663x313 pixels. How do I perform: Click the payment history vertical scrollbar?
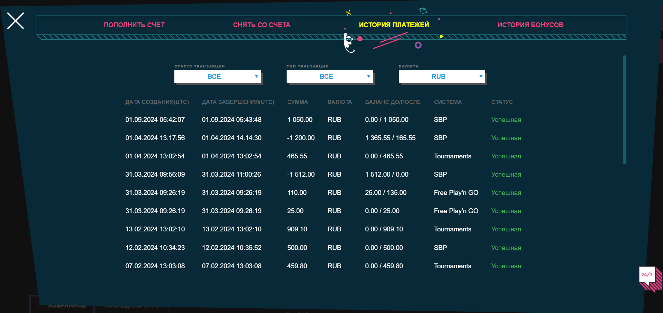625,110
